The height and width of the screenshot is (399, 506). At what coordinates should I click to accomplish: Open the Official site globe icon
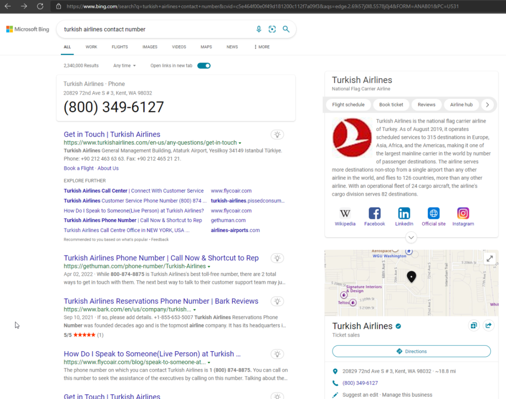(433, 213)
